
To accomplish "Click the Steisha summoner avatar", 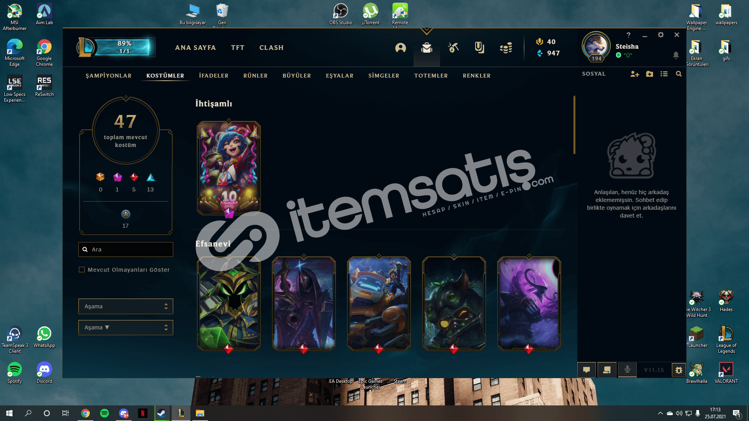I will tap(596, 46).
